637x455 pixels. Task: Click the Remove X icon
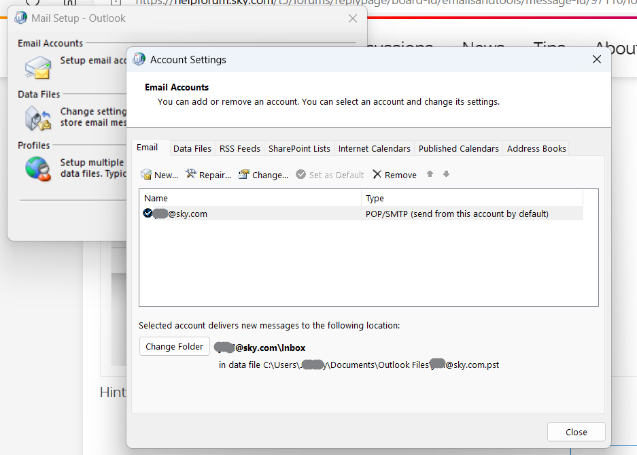[x=377, y=175]
